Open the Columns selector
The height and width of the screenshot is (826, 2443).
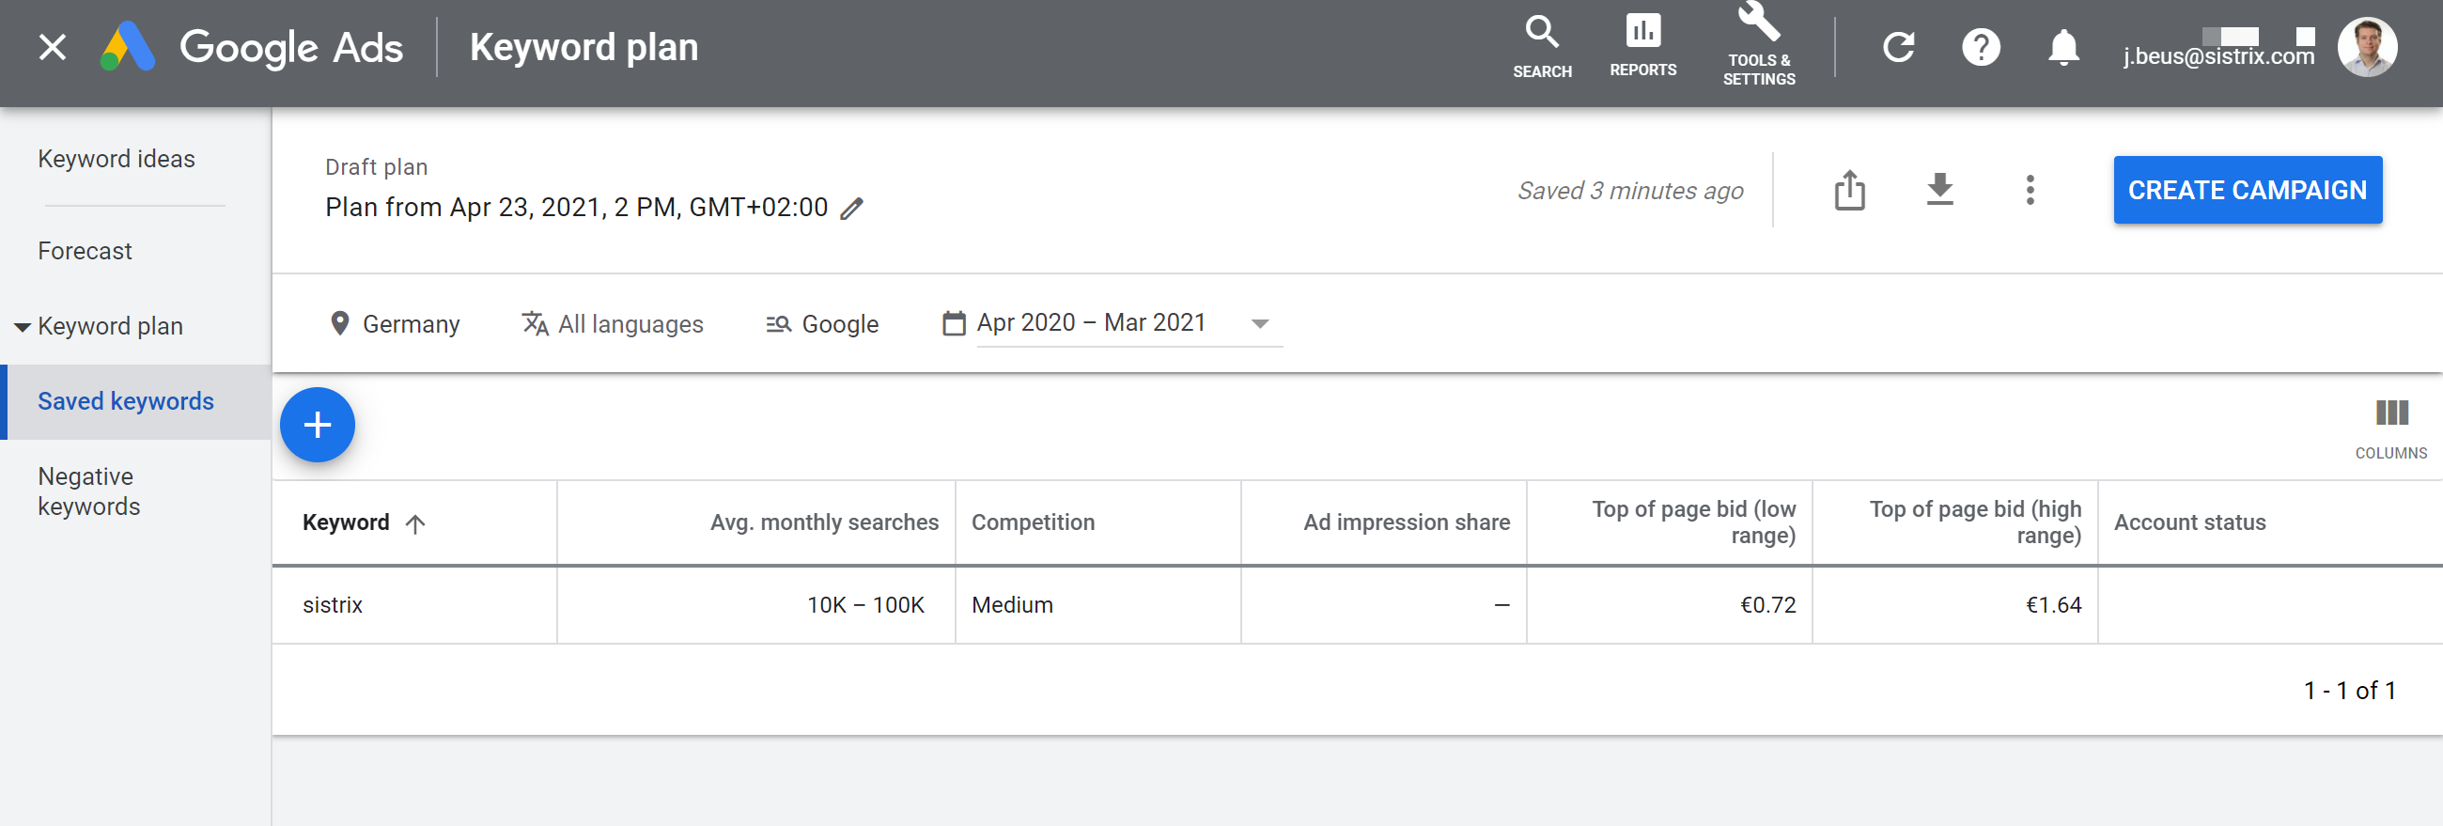click(2389, 425)
